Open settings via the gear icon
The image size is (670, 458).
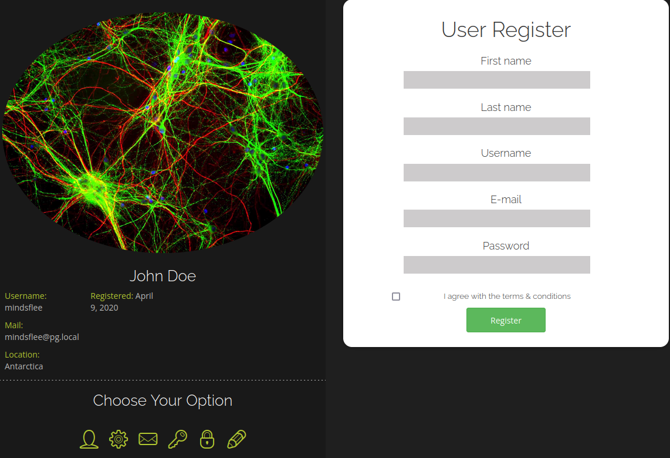click(x=119, y=439)
